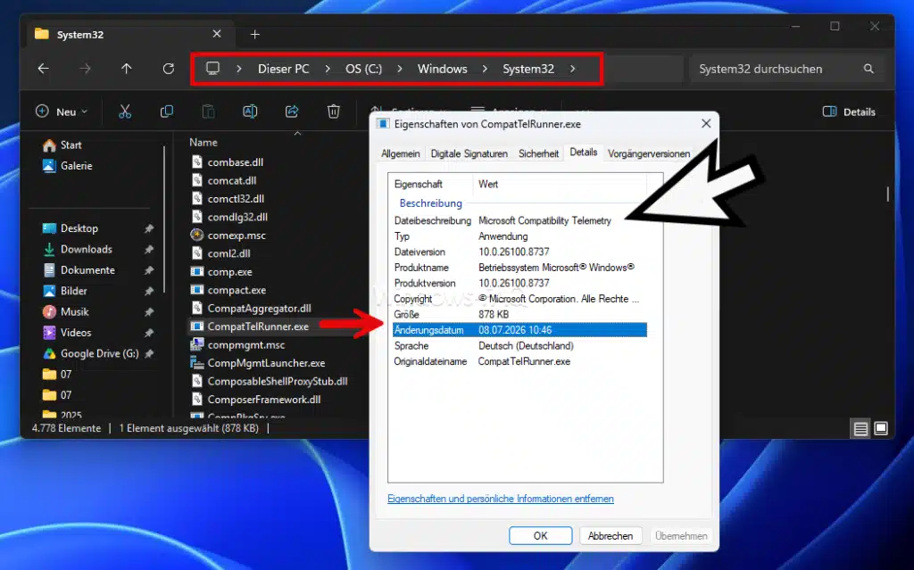
Task: Unpin Musik using its pin icon
Action: coord(149,312)
